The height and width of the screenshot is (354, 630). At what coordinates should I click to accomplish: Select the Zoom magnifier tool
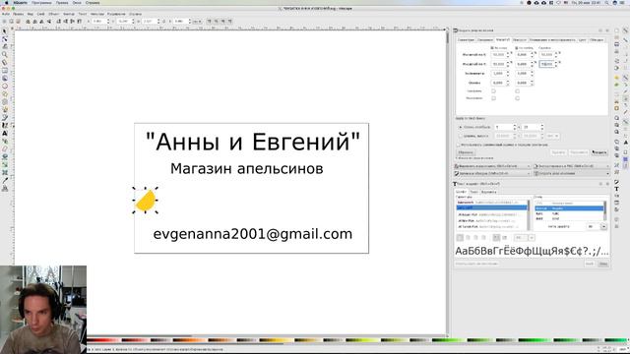click(x=4, y=55)
